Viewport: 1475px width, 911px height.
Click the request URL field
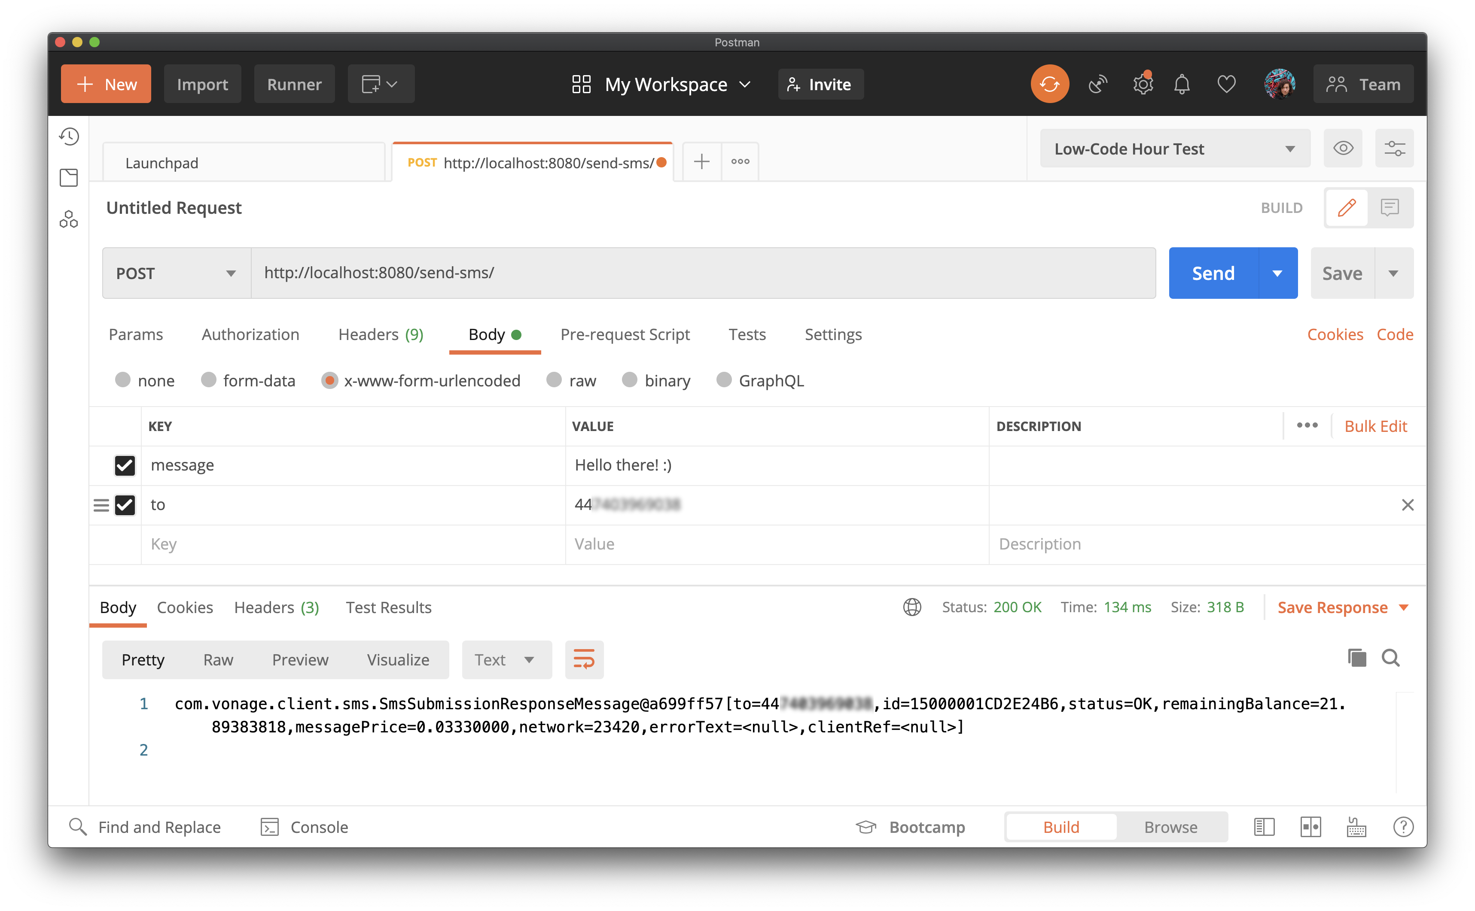pyautogui.click(x=703, y=273)
